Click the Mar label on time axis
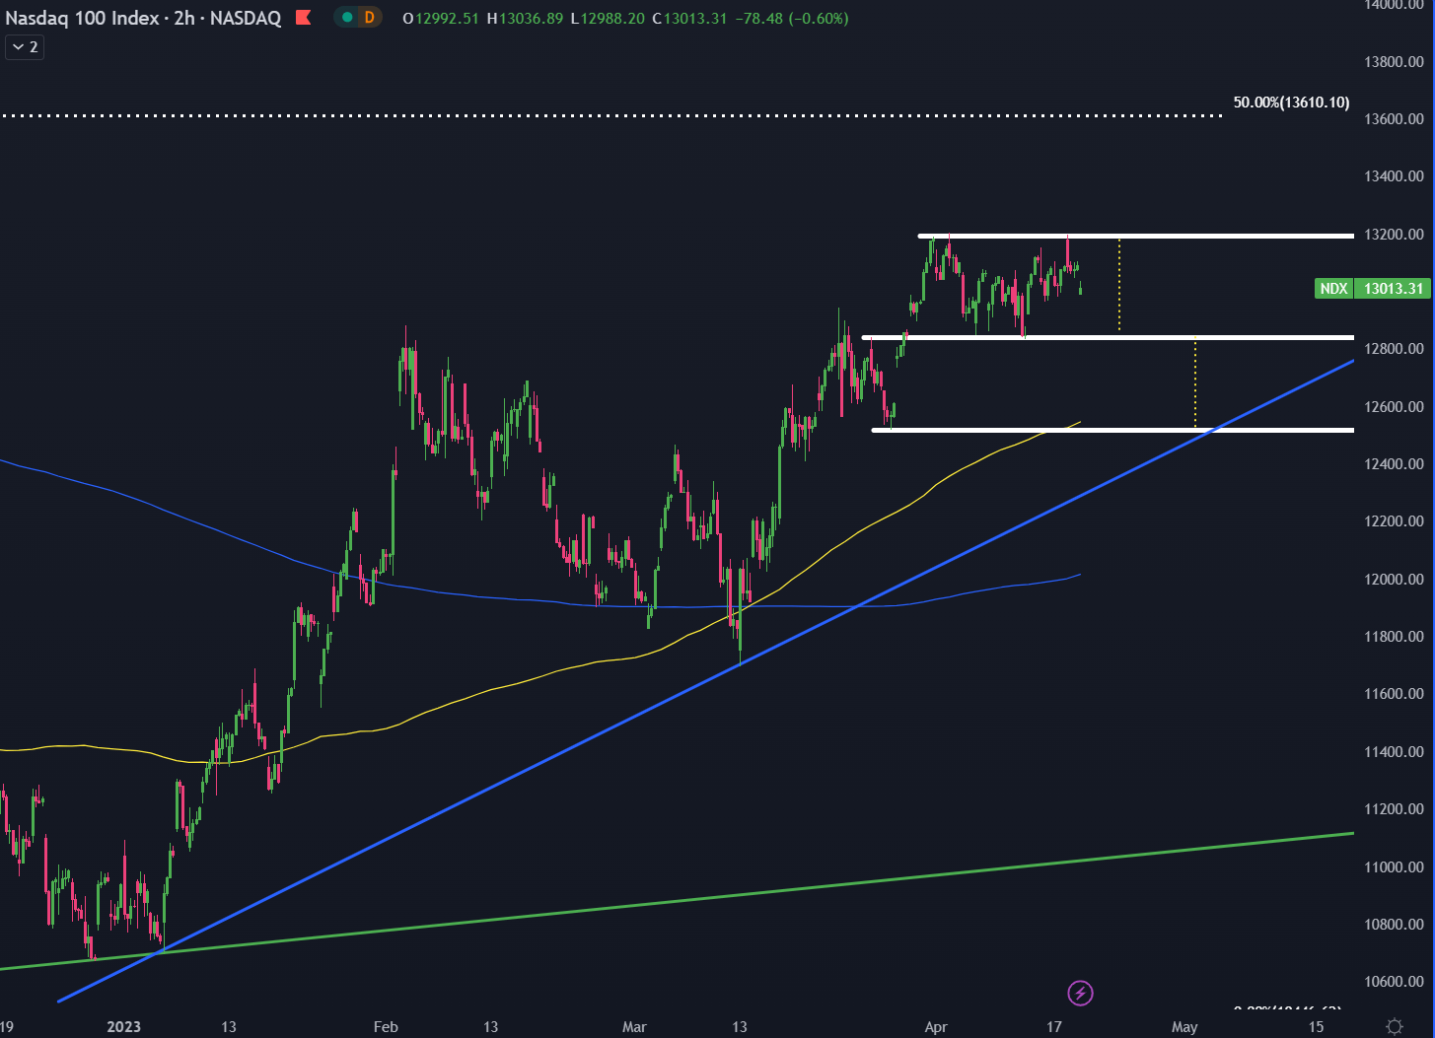The width and height of the screenshot is (1435, 1038). (634, 1027)
